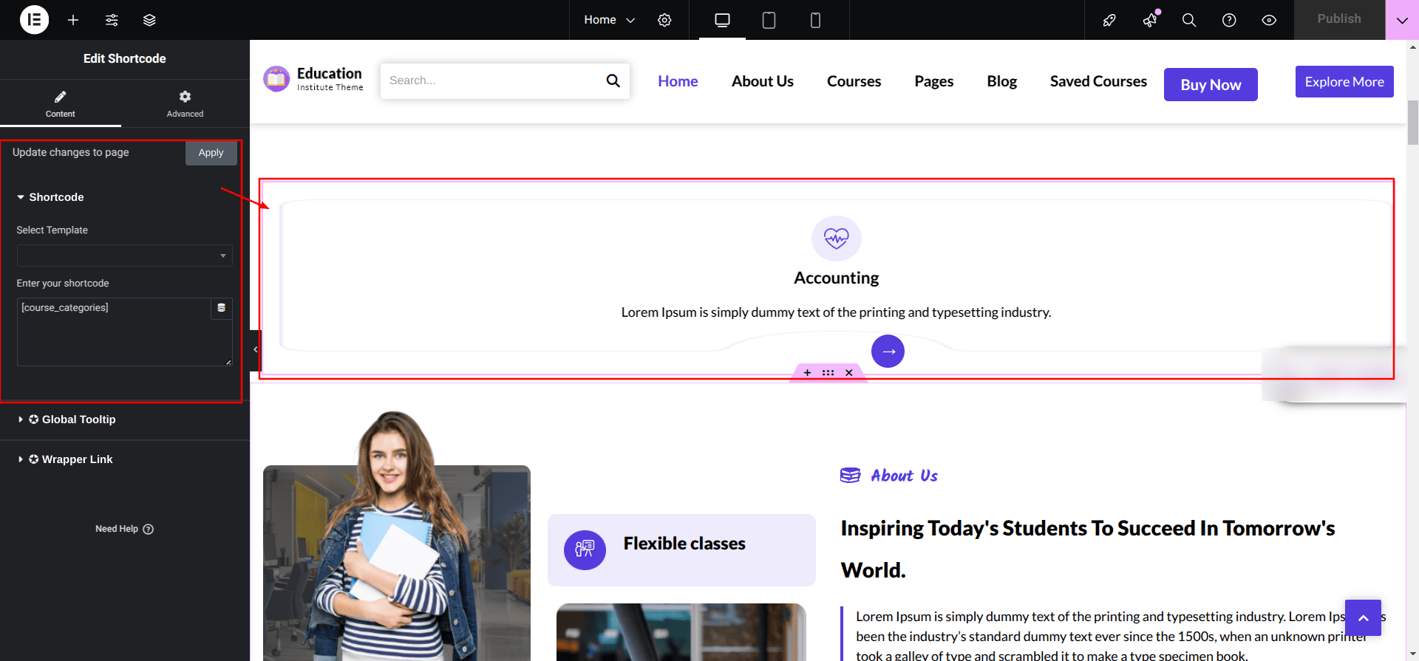Image resolution: width=1419 pixels, height=661 pixels.
Task: Click the Explore More button
Action: tap(1344, 82)
